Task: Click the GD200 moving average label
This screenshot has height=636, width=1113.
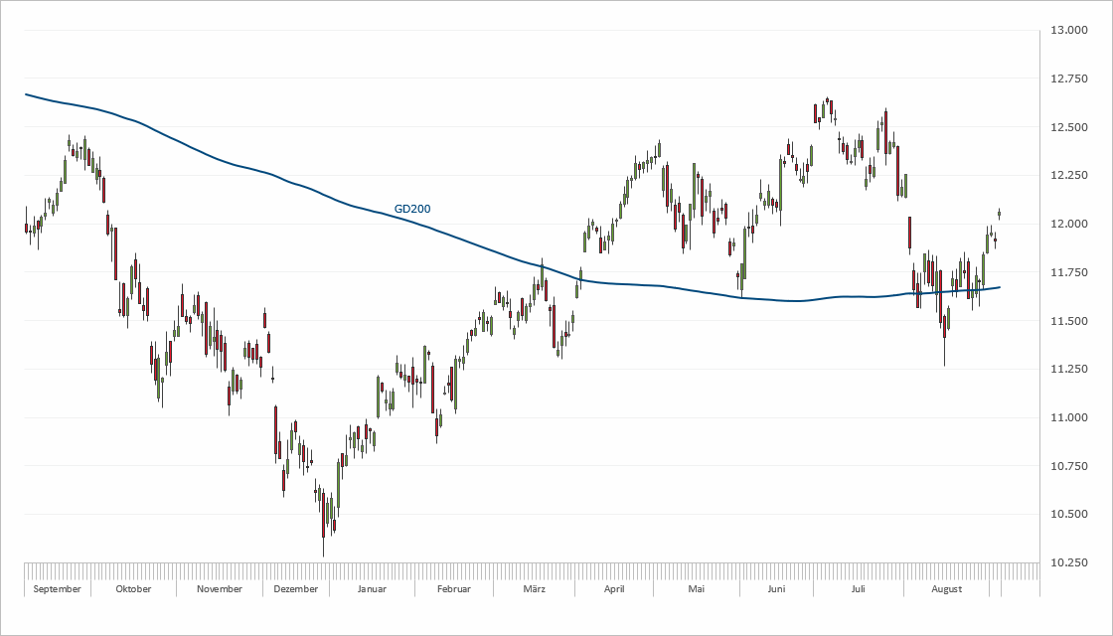Action: point(412,209)
